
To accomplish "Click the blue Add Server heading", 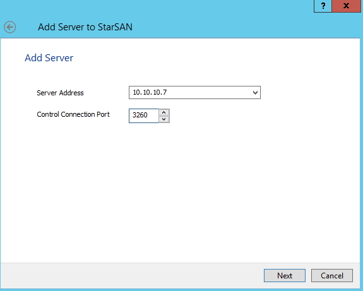I will (x=49, y=58).
